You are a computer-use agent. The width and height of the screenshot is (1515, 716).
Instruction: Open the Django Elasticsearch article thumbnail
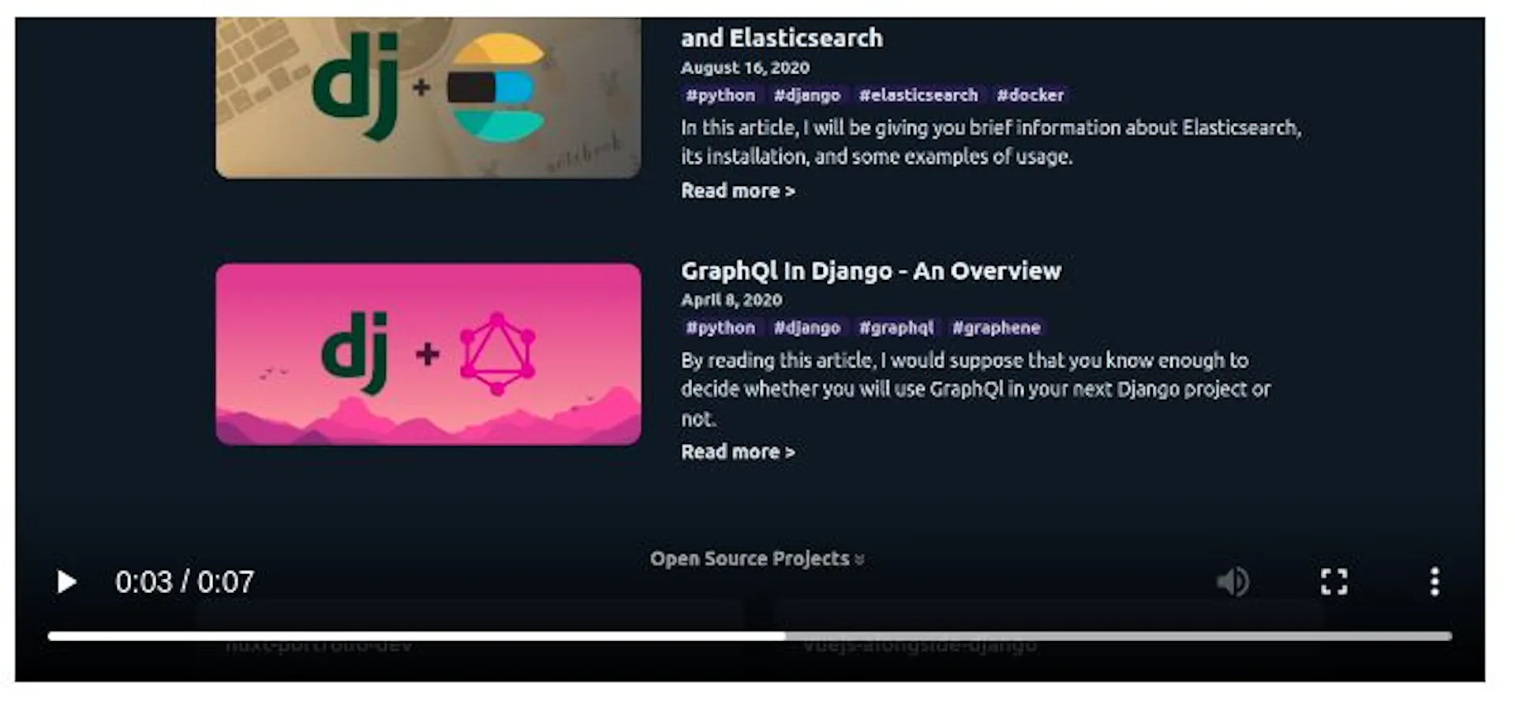428,99
